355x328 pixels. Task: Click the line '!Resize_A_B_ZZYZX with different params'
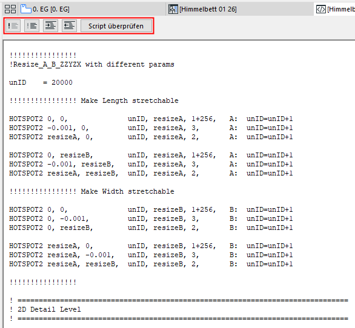[91, 65]
